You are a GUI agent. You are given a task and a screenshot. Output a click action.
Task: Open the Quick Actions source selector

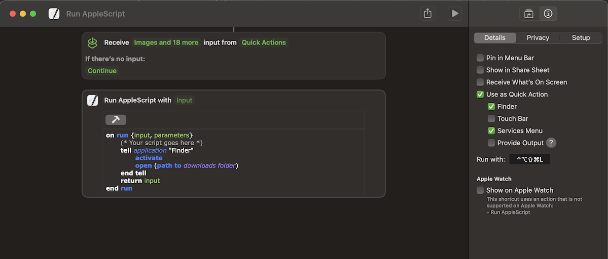click(x=264, y=42)
